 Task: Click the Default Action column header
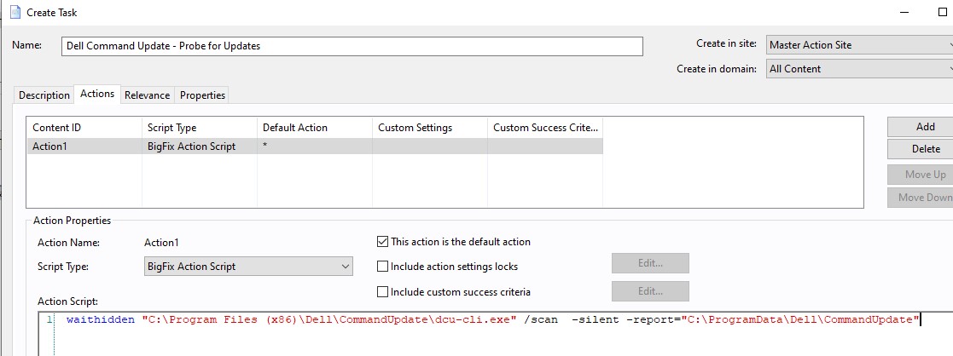314,128
